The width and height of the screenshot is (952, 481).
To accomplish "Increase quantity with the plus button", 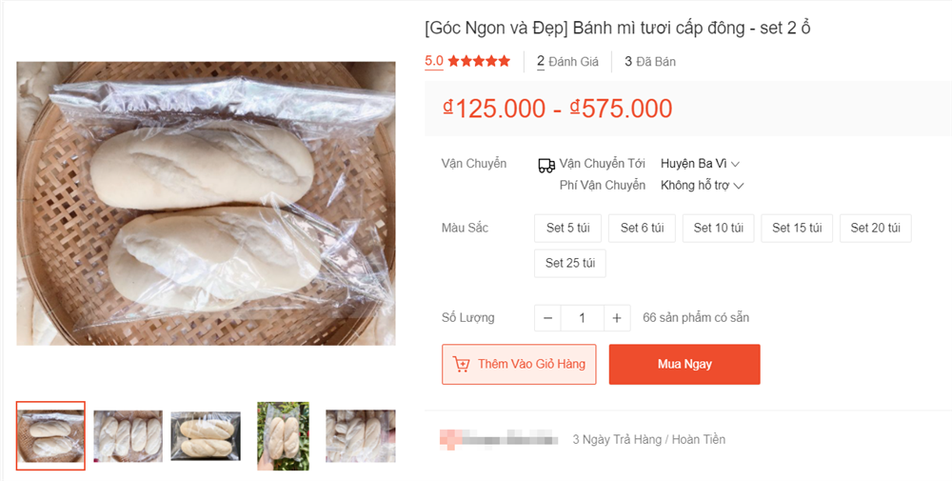I will click(x=617, y=318).
